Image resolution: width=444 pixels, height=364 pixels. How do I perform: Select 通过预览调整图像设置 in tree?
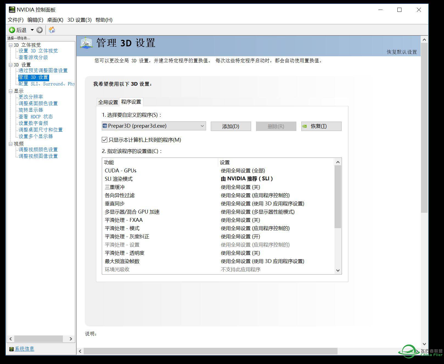coord(43,71)
